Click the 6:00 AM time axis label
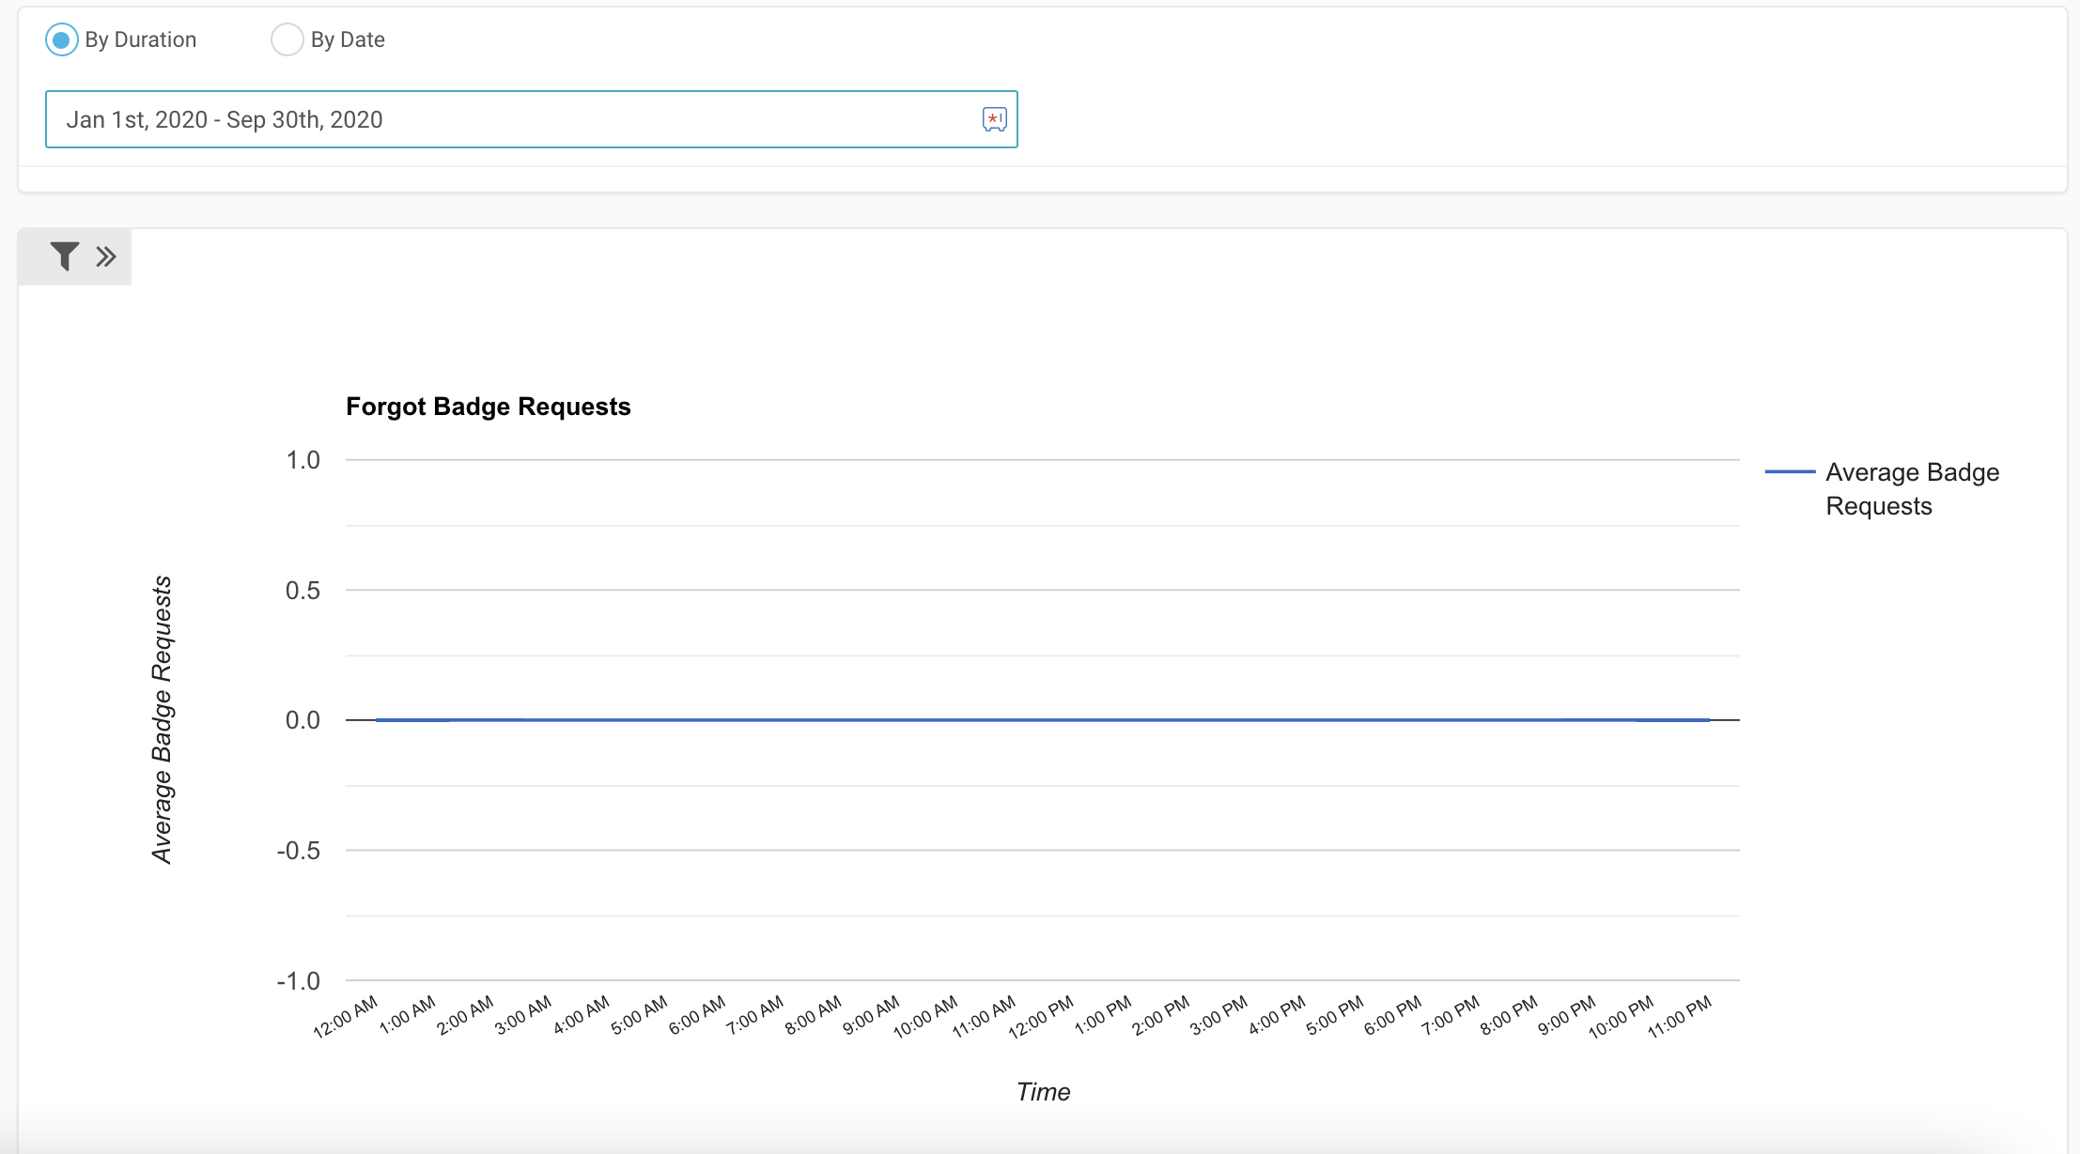This screenshot has width=2080, height=1154. tap(697, 1016)
